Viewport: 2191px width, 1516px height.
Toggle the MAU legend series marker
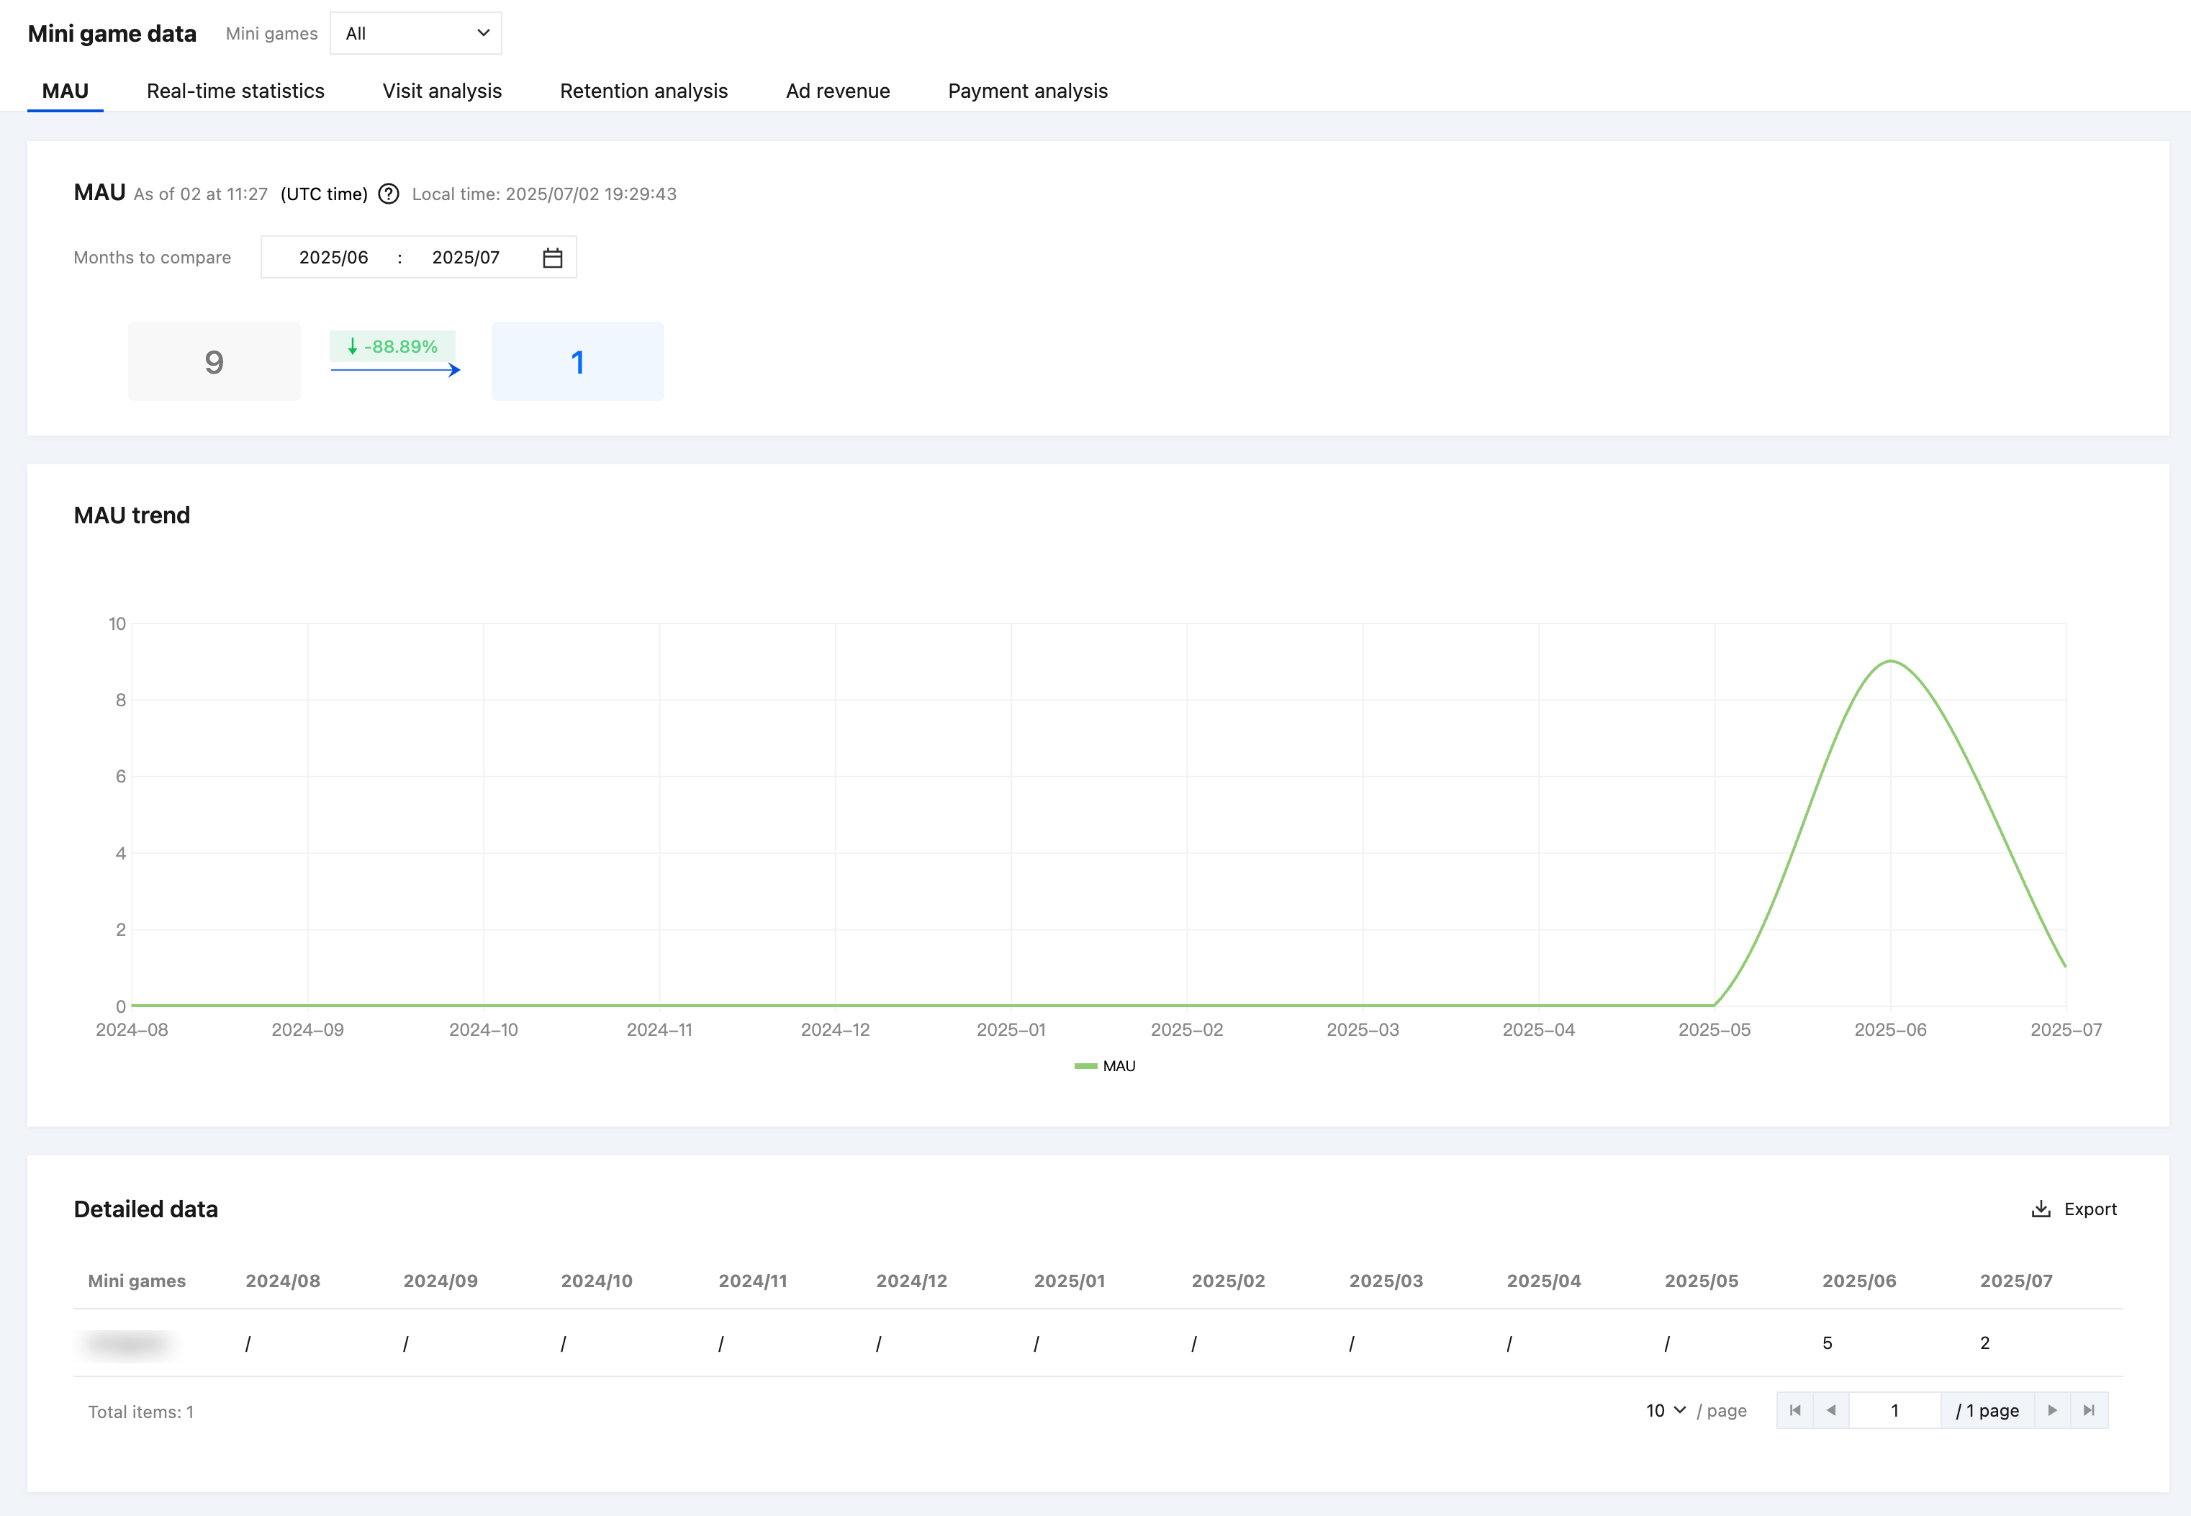1085,1066
